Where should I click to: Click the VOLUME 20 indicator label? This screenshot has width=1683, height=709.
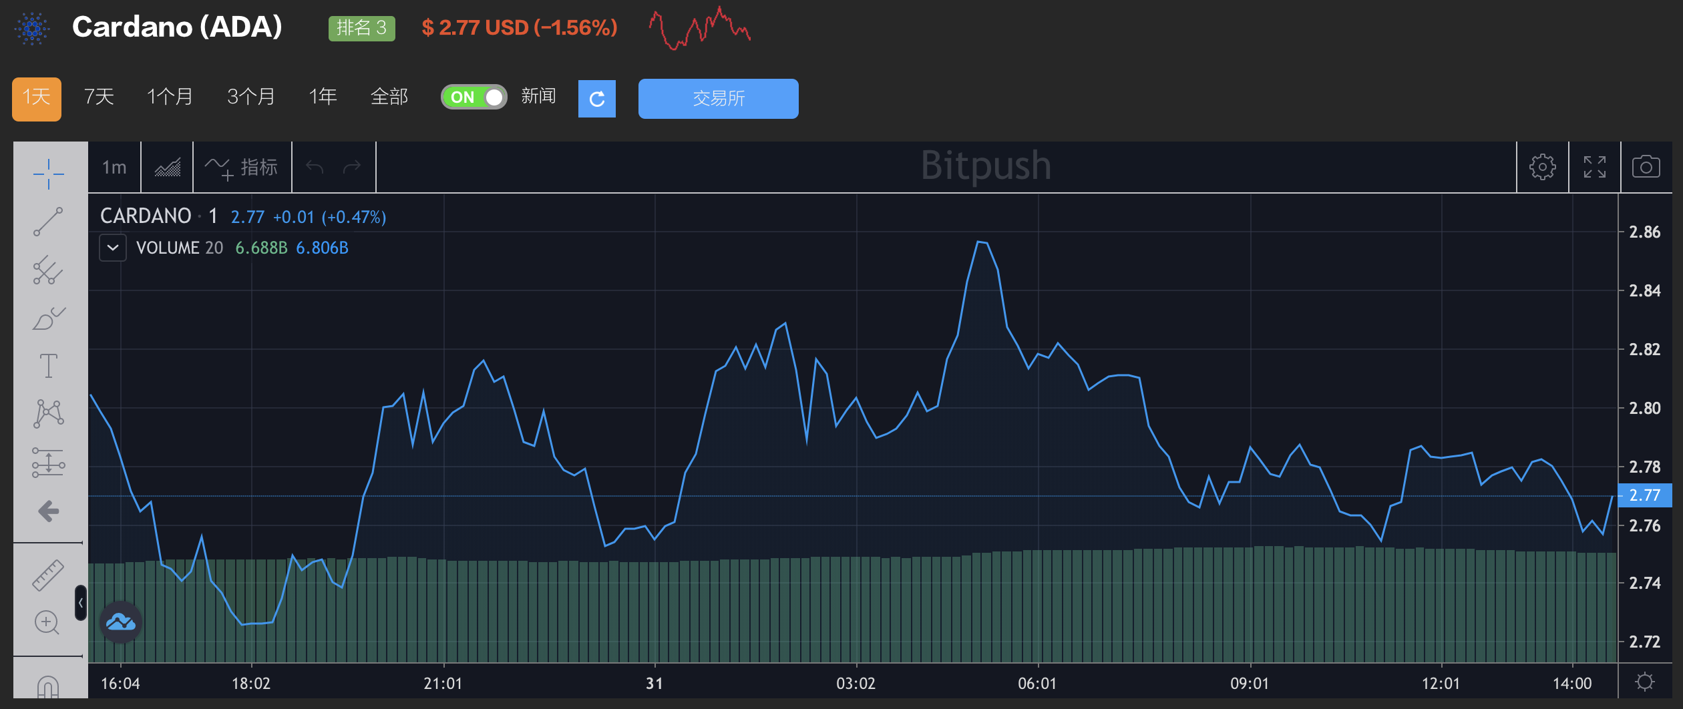pyautogui.click(x=180, y=248)
